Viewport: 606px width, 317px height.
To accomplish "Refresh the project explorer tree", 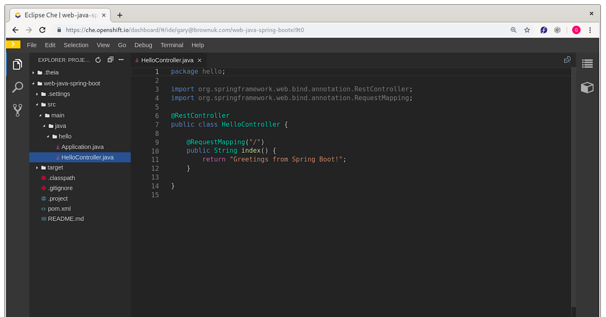I will tap(98, 60).
